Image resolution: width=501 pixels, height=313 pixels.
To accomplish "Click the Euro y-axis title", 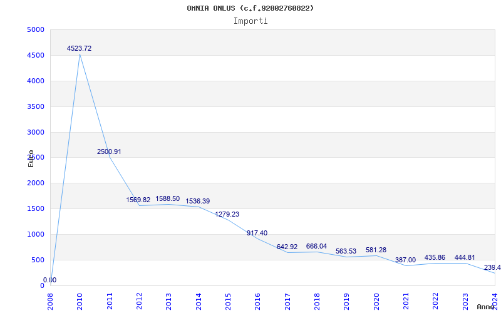I will tap(31, 159).
